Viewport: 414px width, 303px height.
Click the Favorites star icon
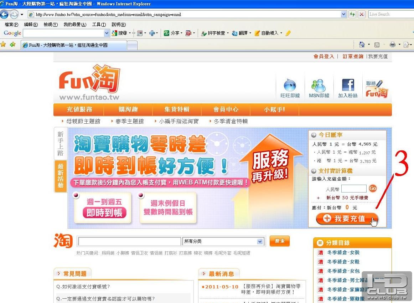[x=3, y=44]
